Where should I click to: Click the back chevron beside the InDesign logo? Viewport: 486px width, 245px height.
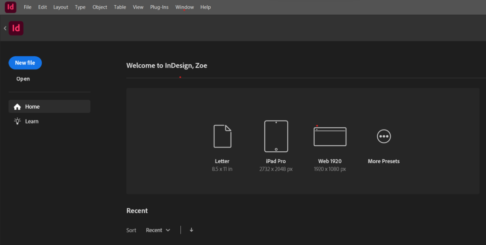[x=5, y=28]
